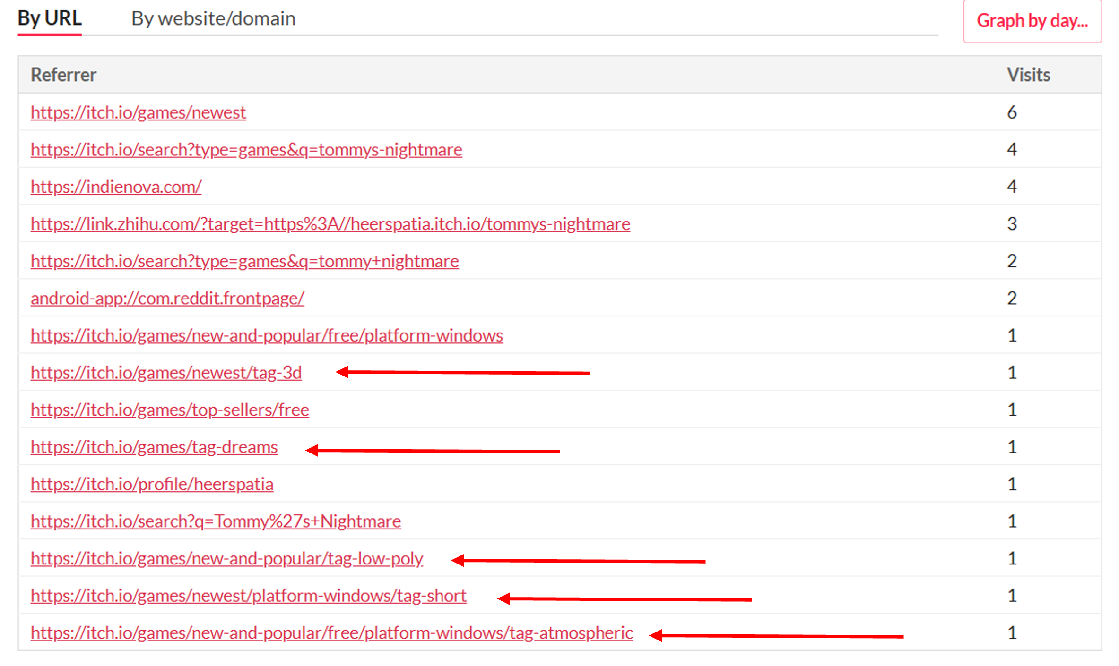Open the games/tag-dreams referrer link

tap(154, 447)
